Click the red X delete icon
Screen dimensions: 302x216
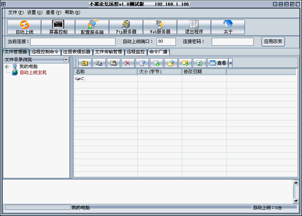[128, 63]
